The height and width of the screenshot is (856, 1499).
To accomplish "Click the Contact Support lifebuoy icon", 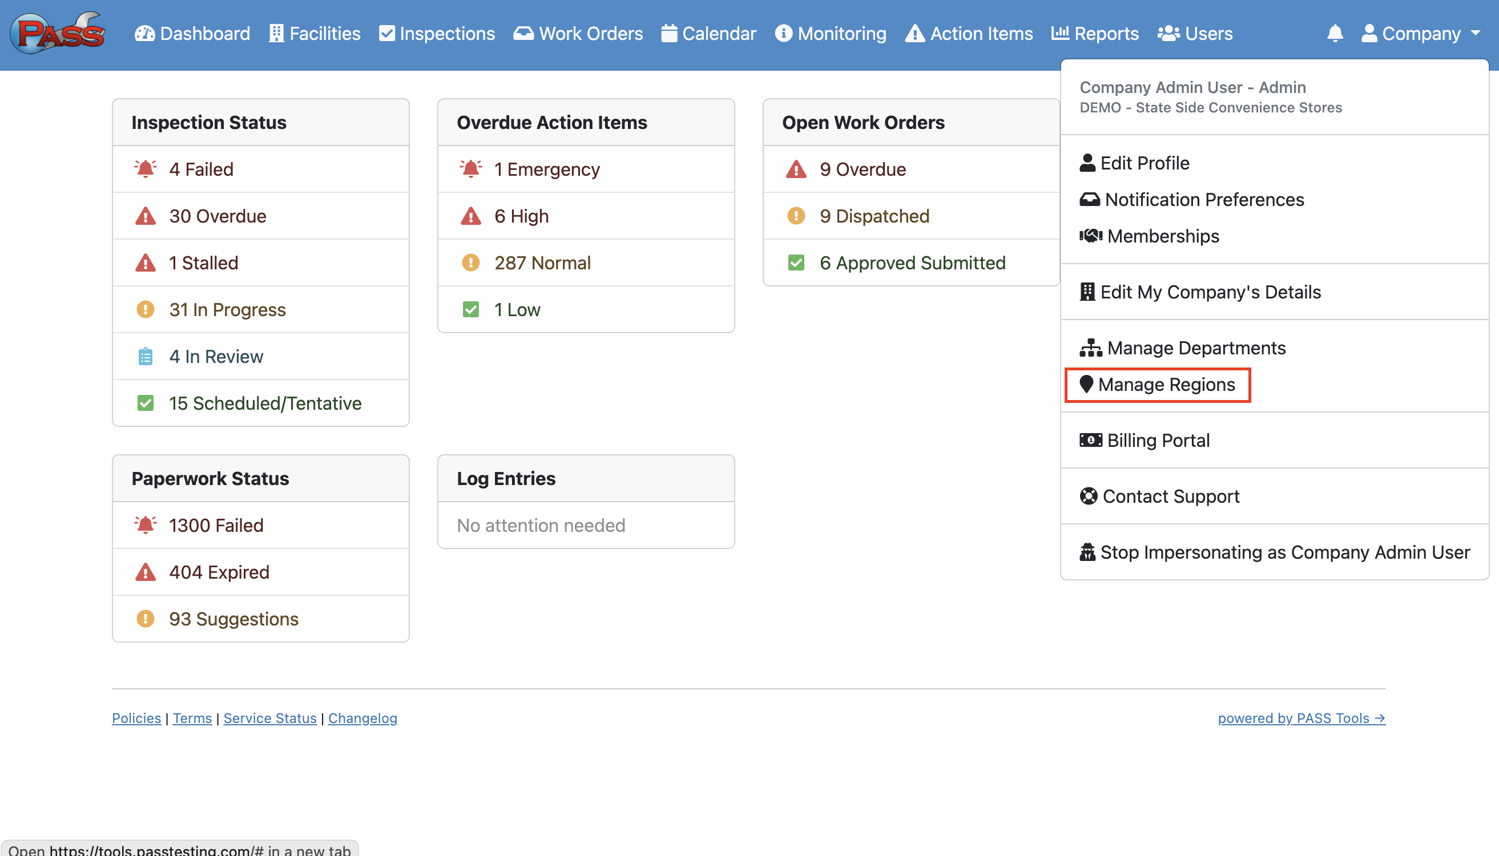I will (1089, 496).
